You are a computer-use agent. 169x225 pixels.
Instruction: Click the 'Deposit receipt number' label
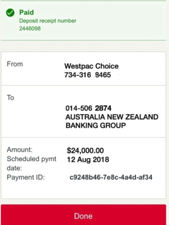tap(48, 21)
